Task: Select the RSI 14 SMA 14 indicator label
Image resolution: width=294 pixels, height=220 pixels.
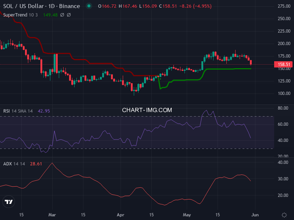Action: pos(18,111)
